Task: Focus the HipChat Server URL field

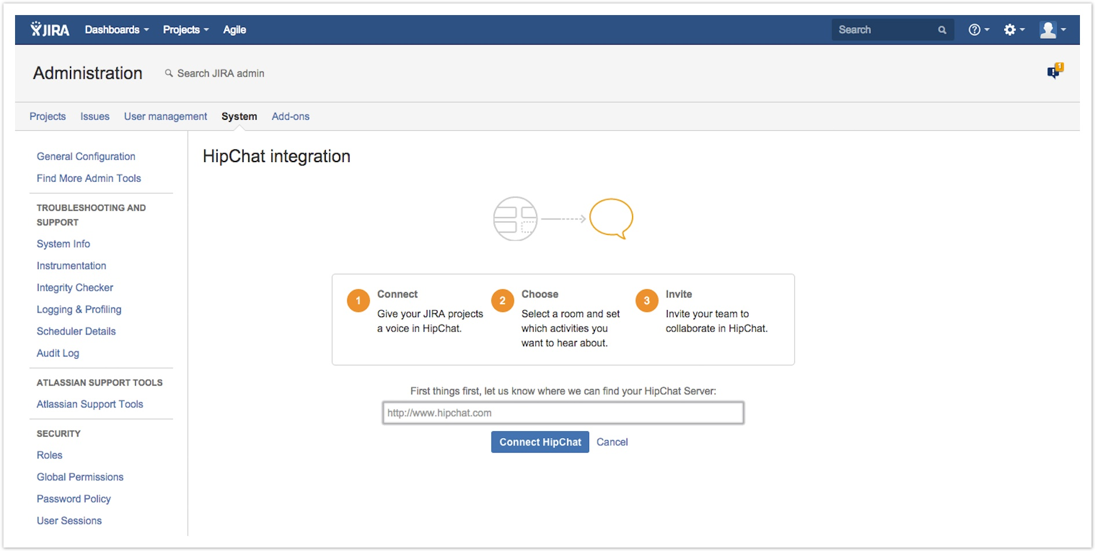Action: point(563,413)
